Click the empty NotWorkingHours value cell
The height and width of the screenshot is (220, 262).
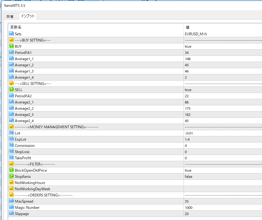click(x=223, y=183)
